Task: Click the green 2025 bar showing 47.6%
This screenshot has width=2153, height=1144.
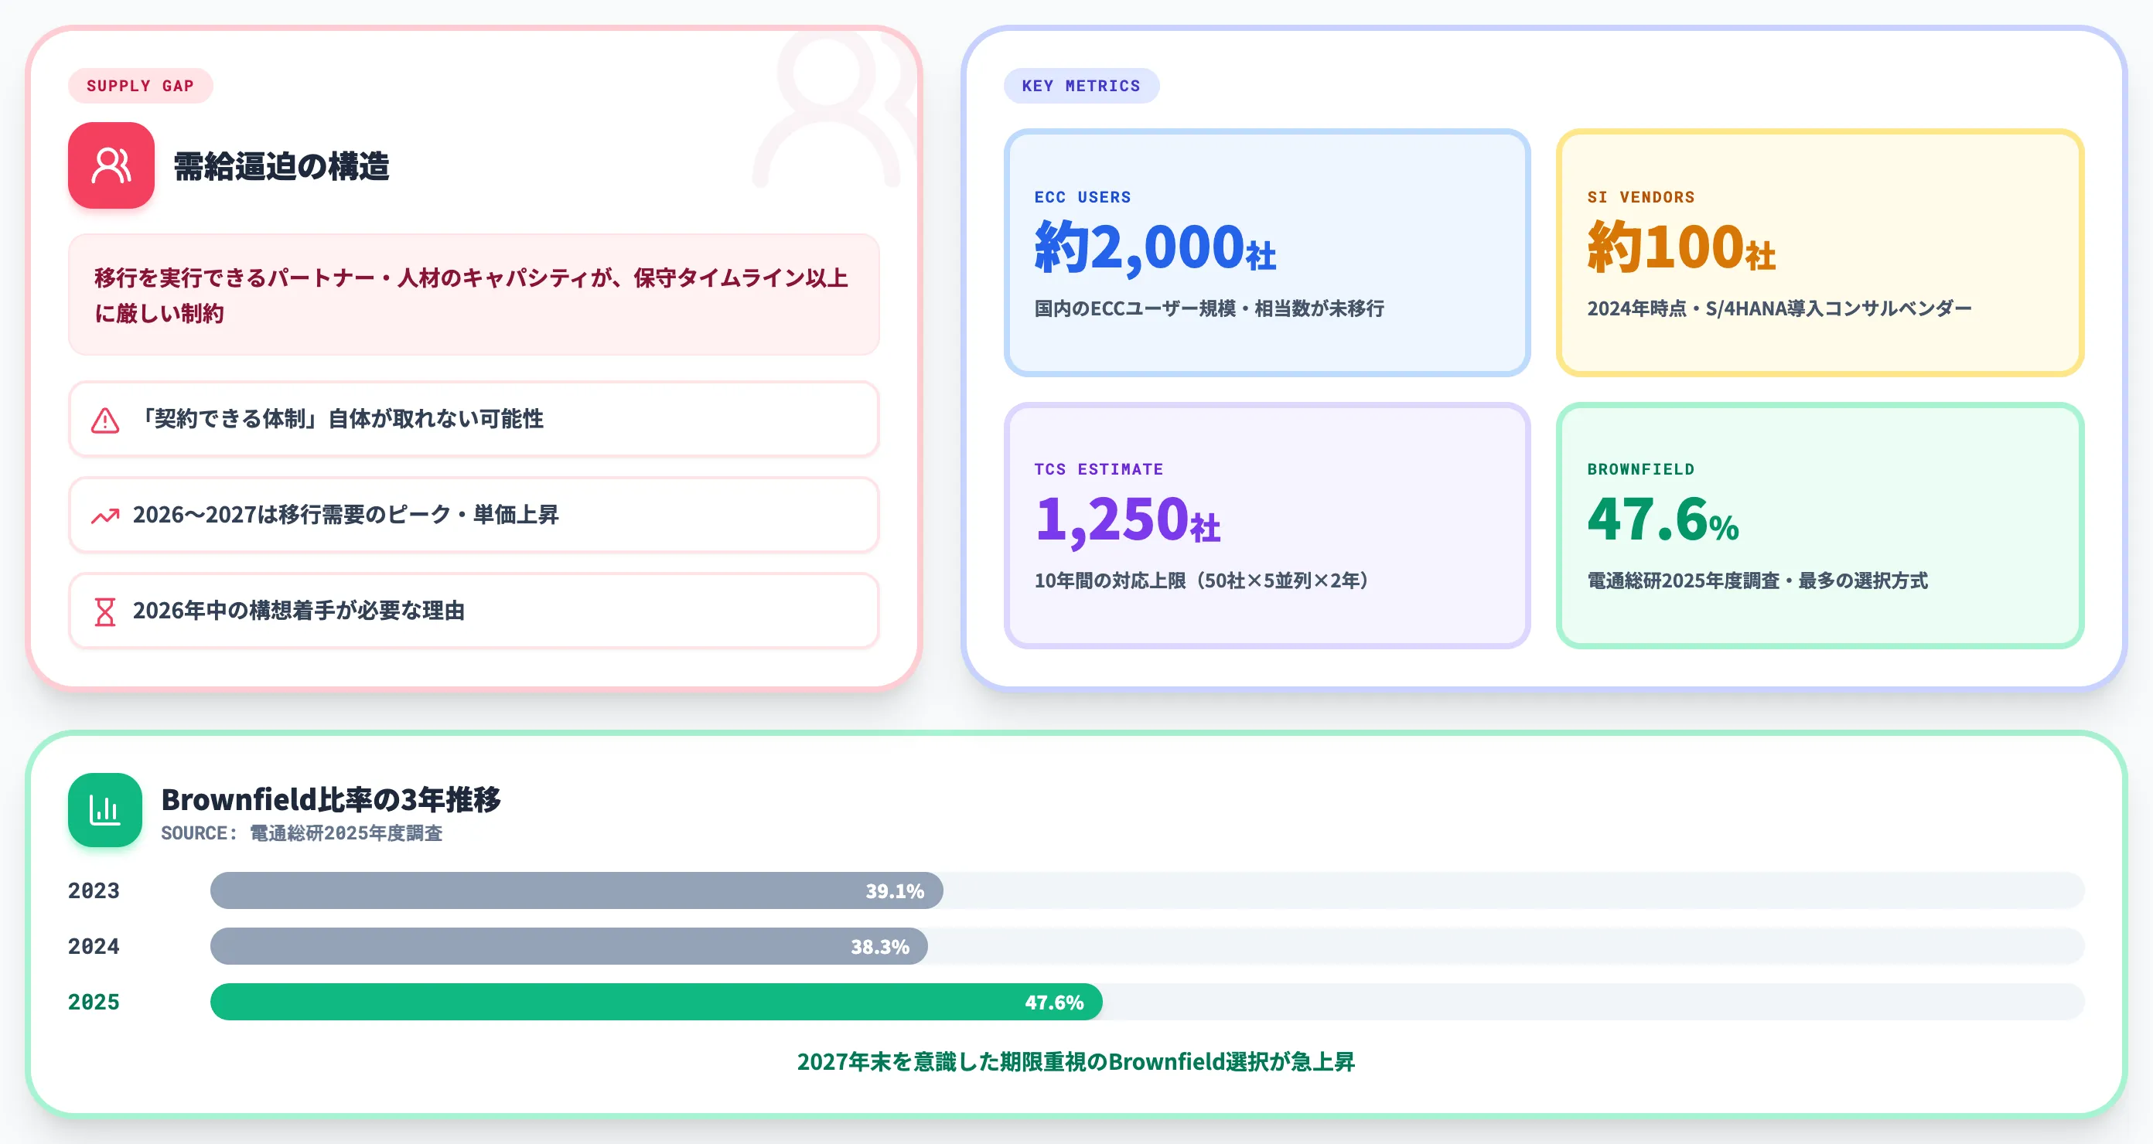Action: [656, 1002]
